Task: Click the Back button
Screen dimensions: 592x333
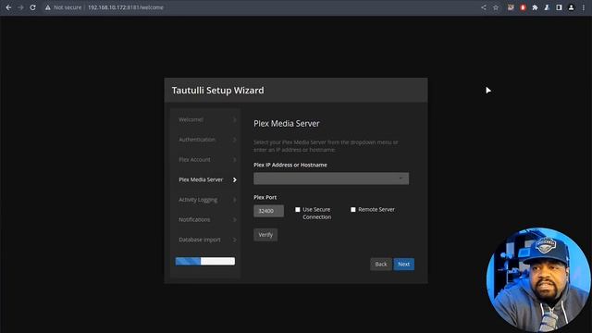Action: 381,265
